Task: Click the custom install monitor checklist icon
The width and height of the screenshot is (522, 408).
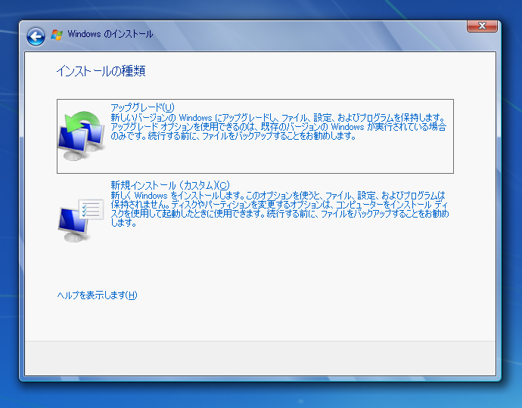Action: pos(81,220)
